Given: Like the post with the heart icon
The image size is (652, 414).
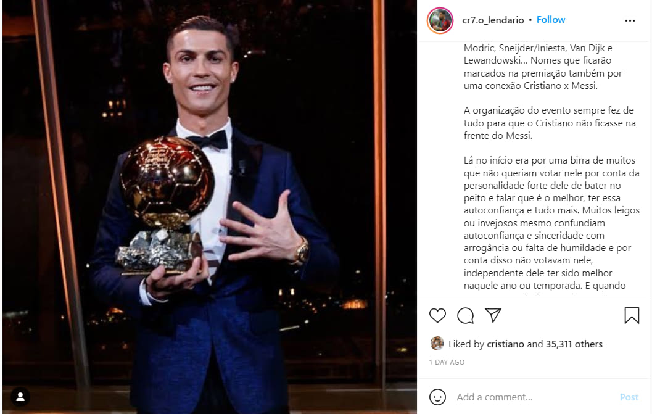Looking at the screenshot, I should pyautogui.click(x=437, y=315).
